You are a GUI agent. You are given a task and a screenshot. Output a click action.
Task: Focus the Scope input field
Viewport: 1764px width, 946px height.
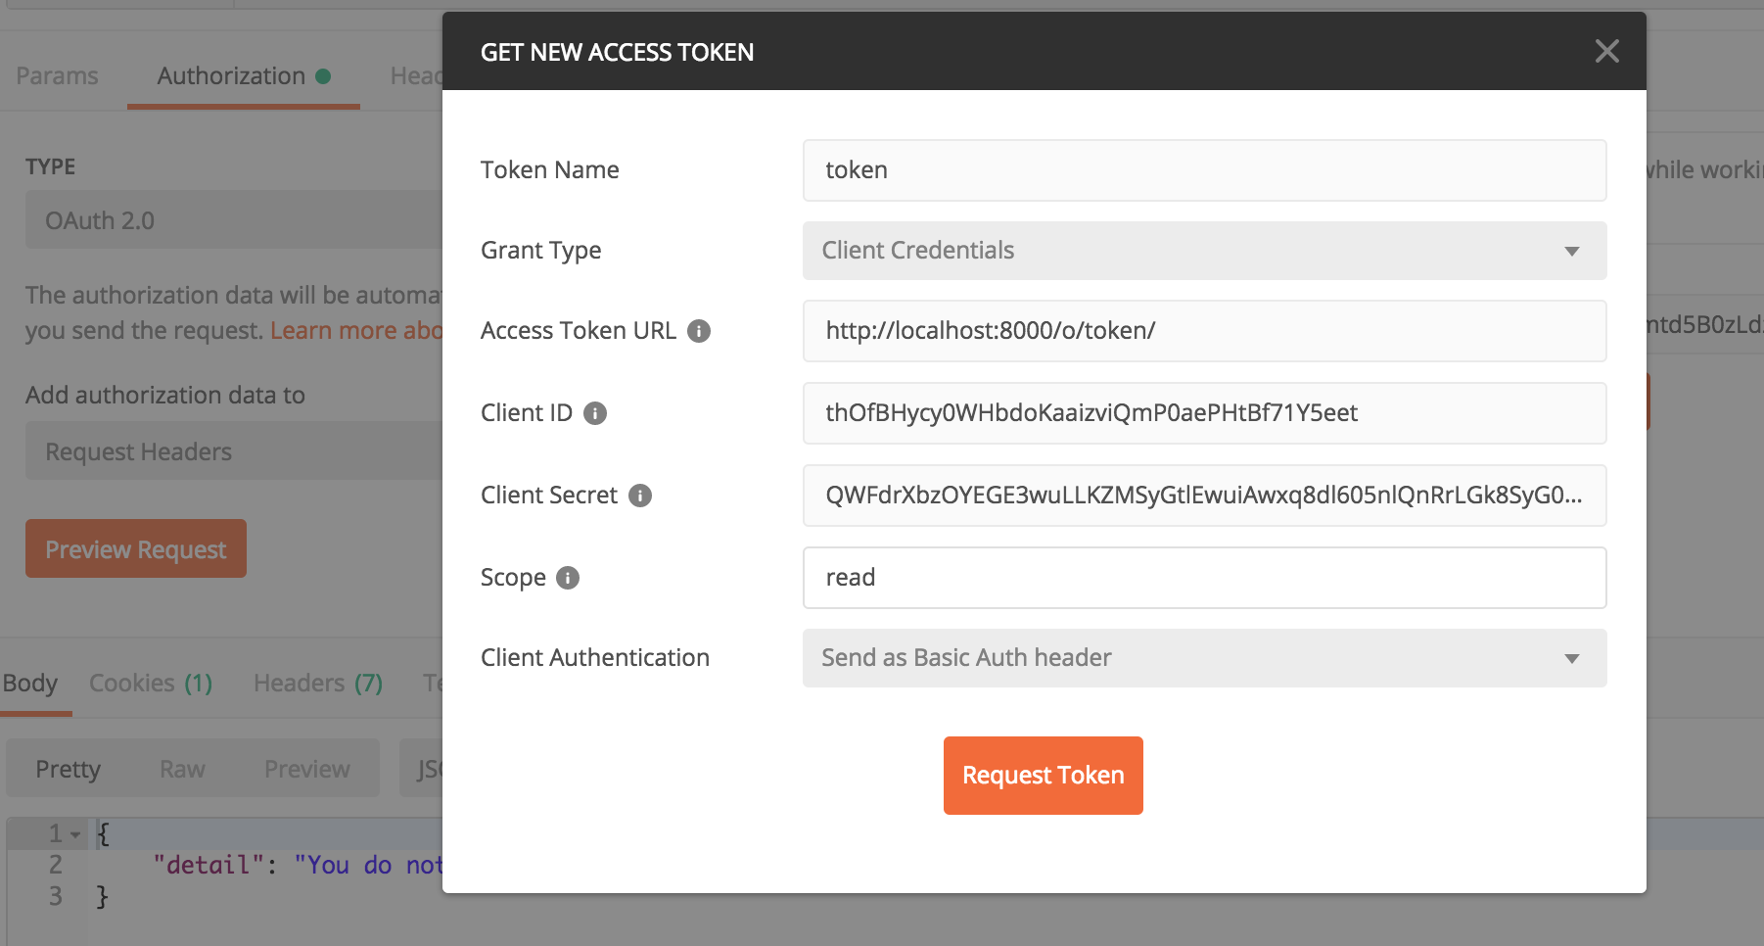1203,578
